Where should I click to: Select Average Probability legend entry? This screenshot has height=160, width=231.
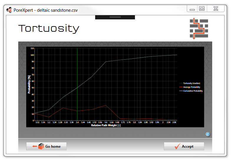(192, 87)
